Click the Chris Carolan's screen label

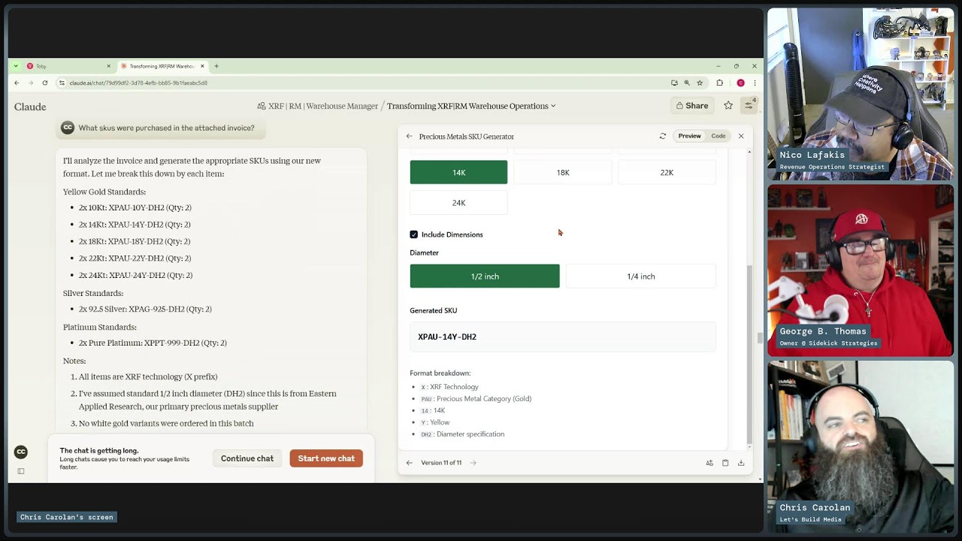[x=66, y=517]
